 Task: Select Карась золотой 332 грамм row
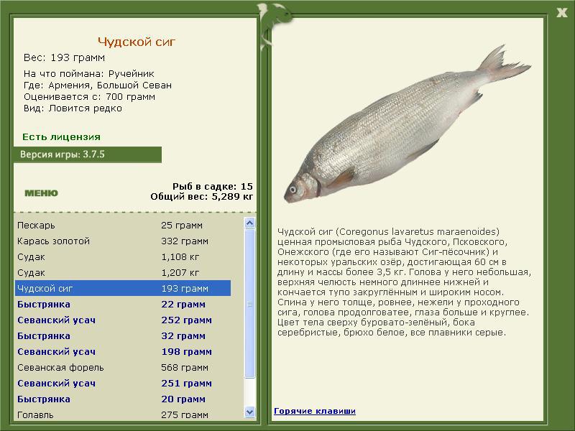pos(123,241)
